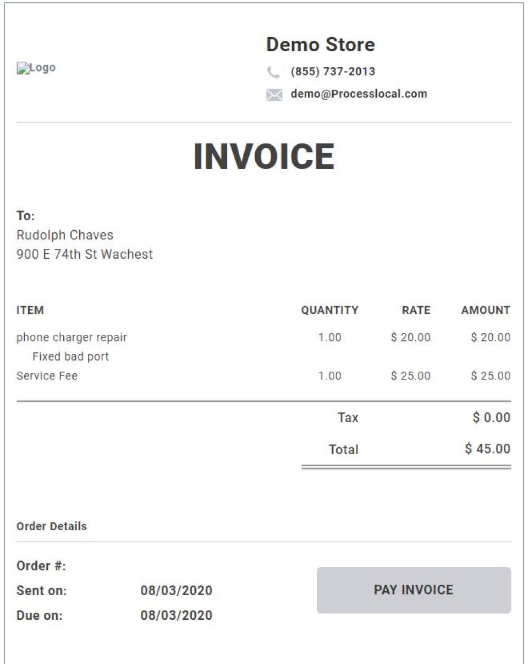Viewport: 528px width, 664px height.
Task: Click the phone charger repair item
Action: coord(71,337)
